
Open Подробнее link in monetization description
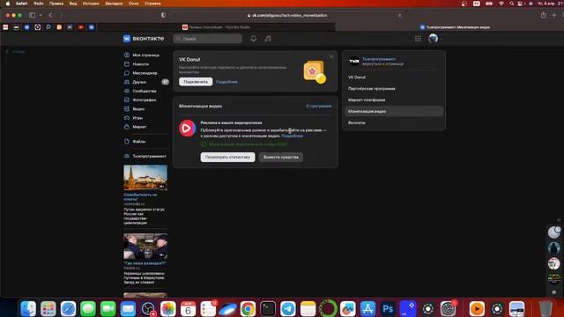pyautogui.click(x=292, y=136)
